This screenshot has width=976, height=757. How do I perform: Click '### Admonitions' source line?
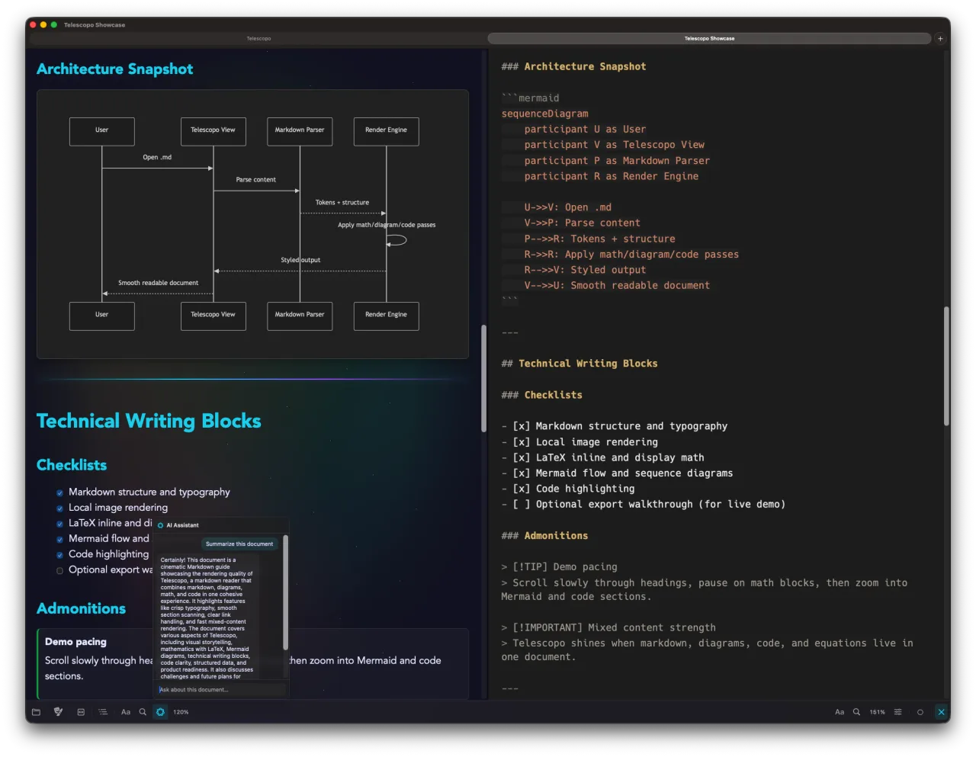click(x=544, y=536)
